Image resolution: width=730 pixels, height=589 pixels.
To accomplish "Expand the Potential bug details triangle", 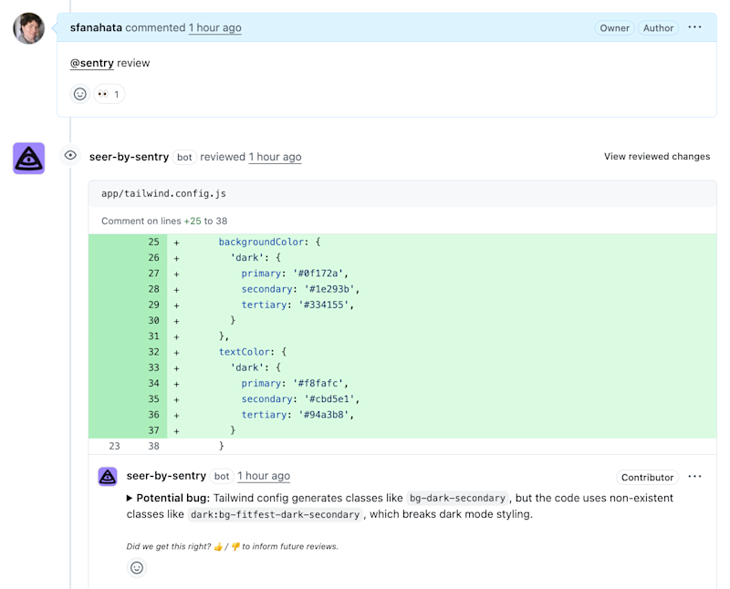I will (130, 498).
